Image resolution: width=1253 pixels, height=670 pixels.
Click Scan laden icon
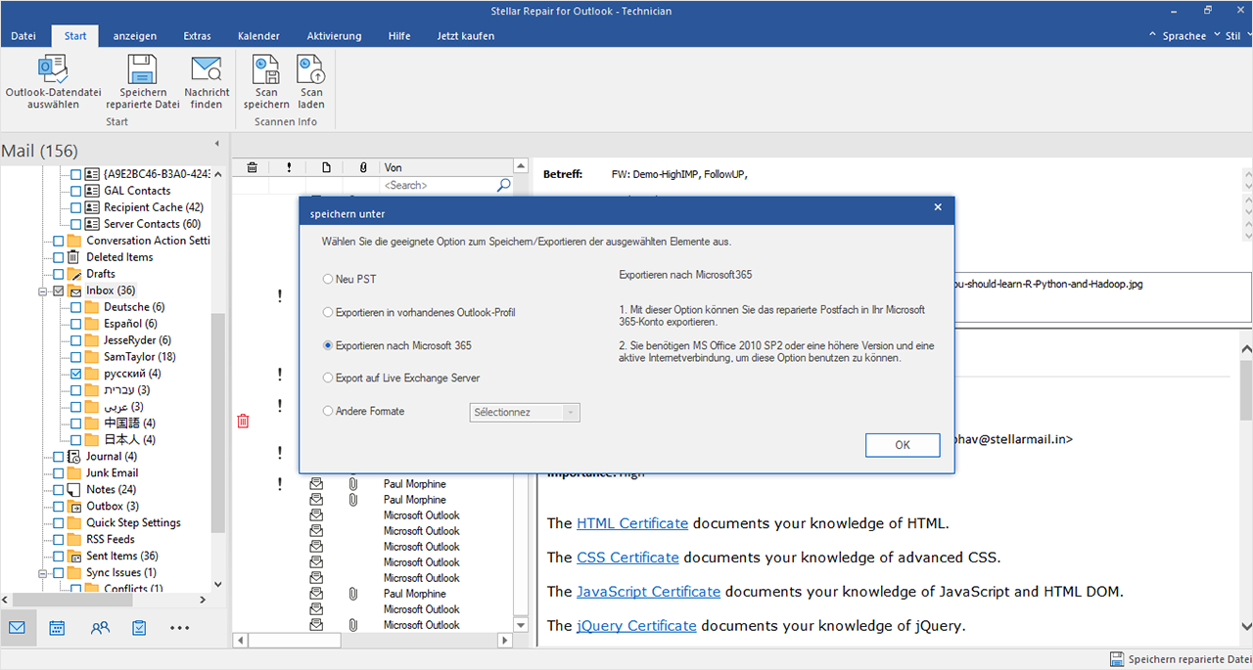[311, 68]
